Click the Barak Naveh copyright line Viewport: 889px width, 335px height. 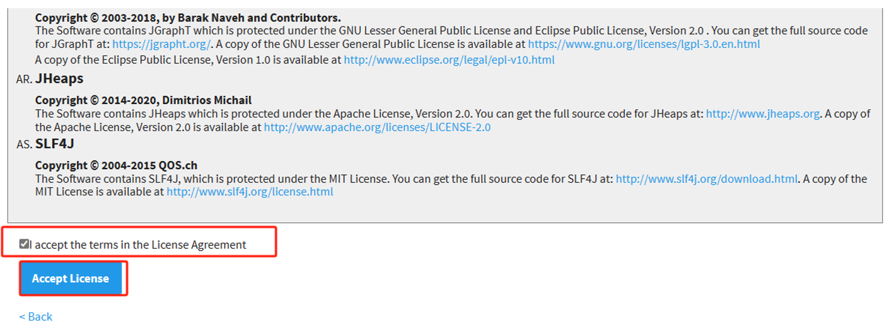[188, 18]
